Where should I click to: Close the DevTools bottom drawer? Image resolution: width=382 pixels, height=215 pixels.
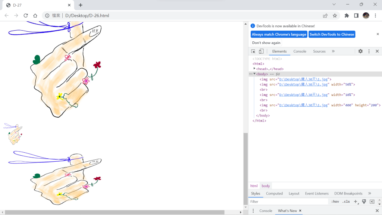tap(377, 211)
